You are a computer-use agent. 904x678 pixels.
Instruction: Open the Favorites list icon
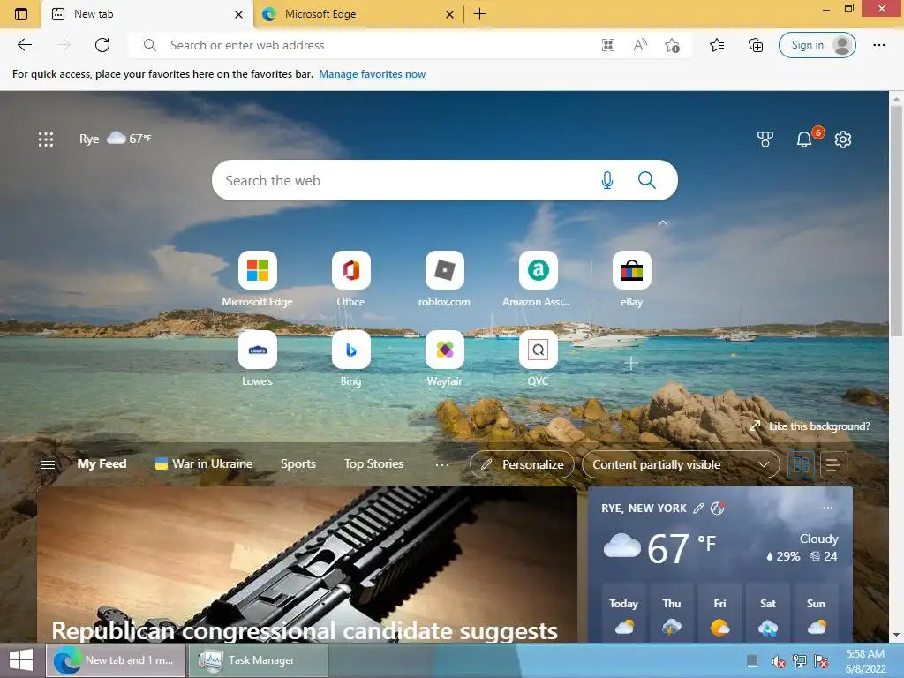pyautogui.click(x=717, y=45)
